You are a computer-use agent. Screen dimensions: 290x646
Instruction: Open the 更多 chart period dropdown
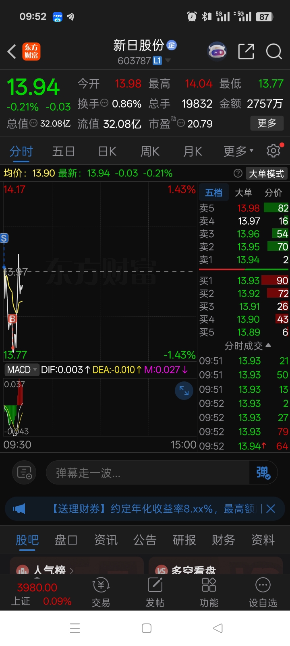tap(238, 151)
